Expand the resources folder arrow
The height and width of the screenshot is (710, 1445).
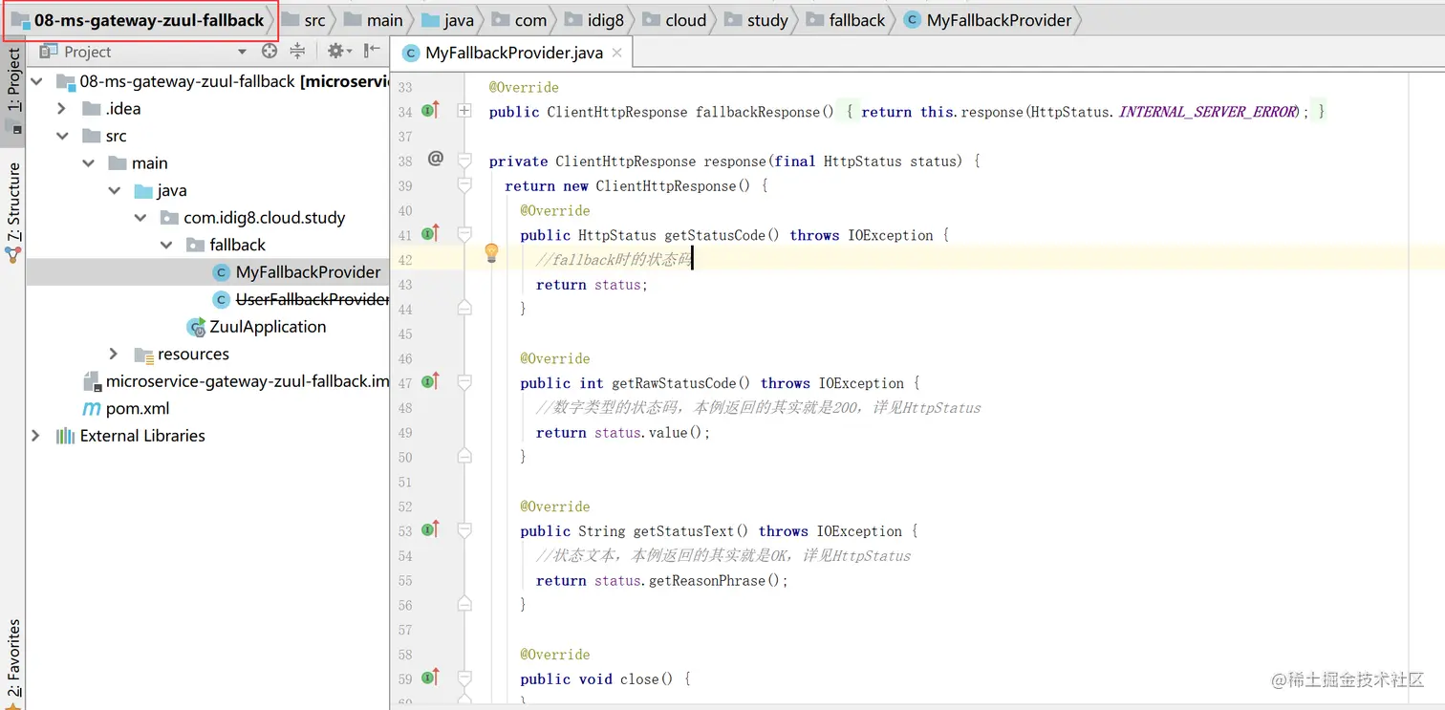pyautogui.click(x=114, y=355)
